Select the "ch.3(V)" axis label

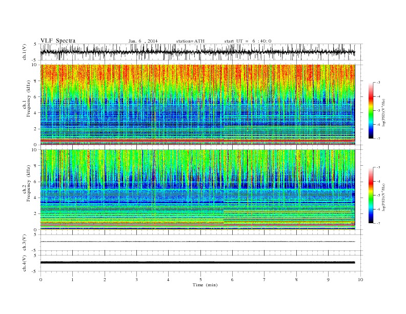tap(25, 243)
